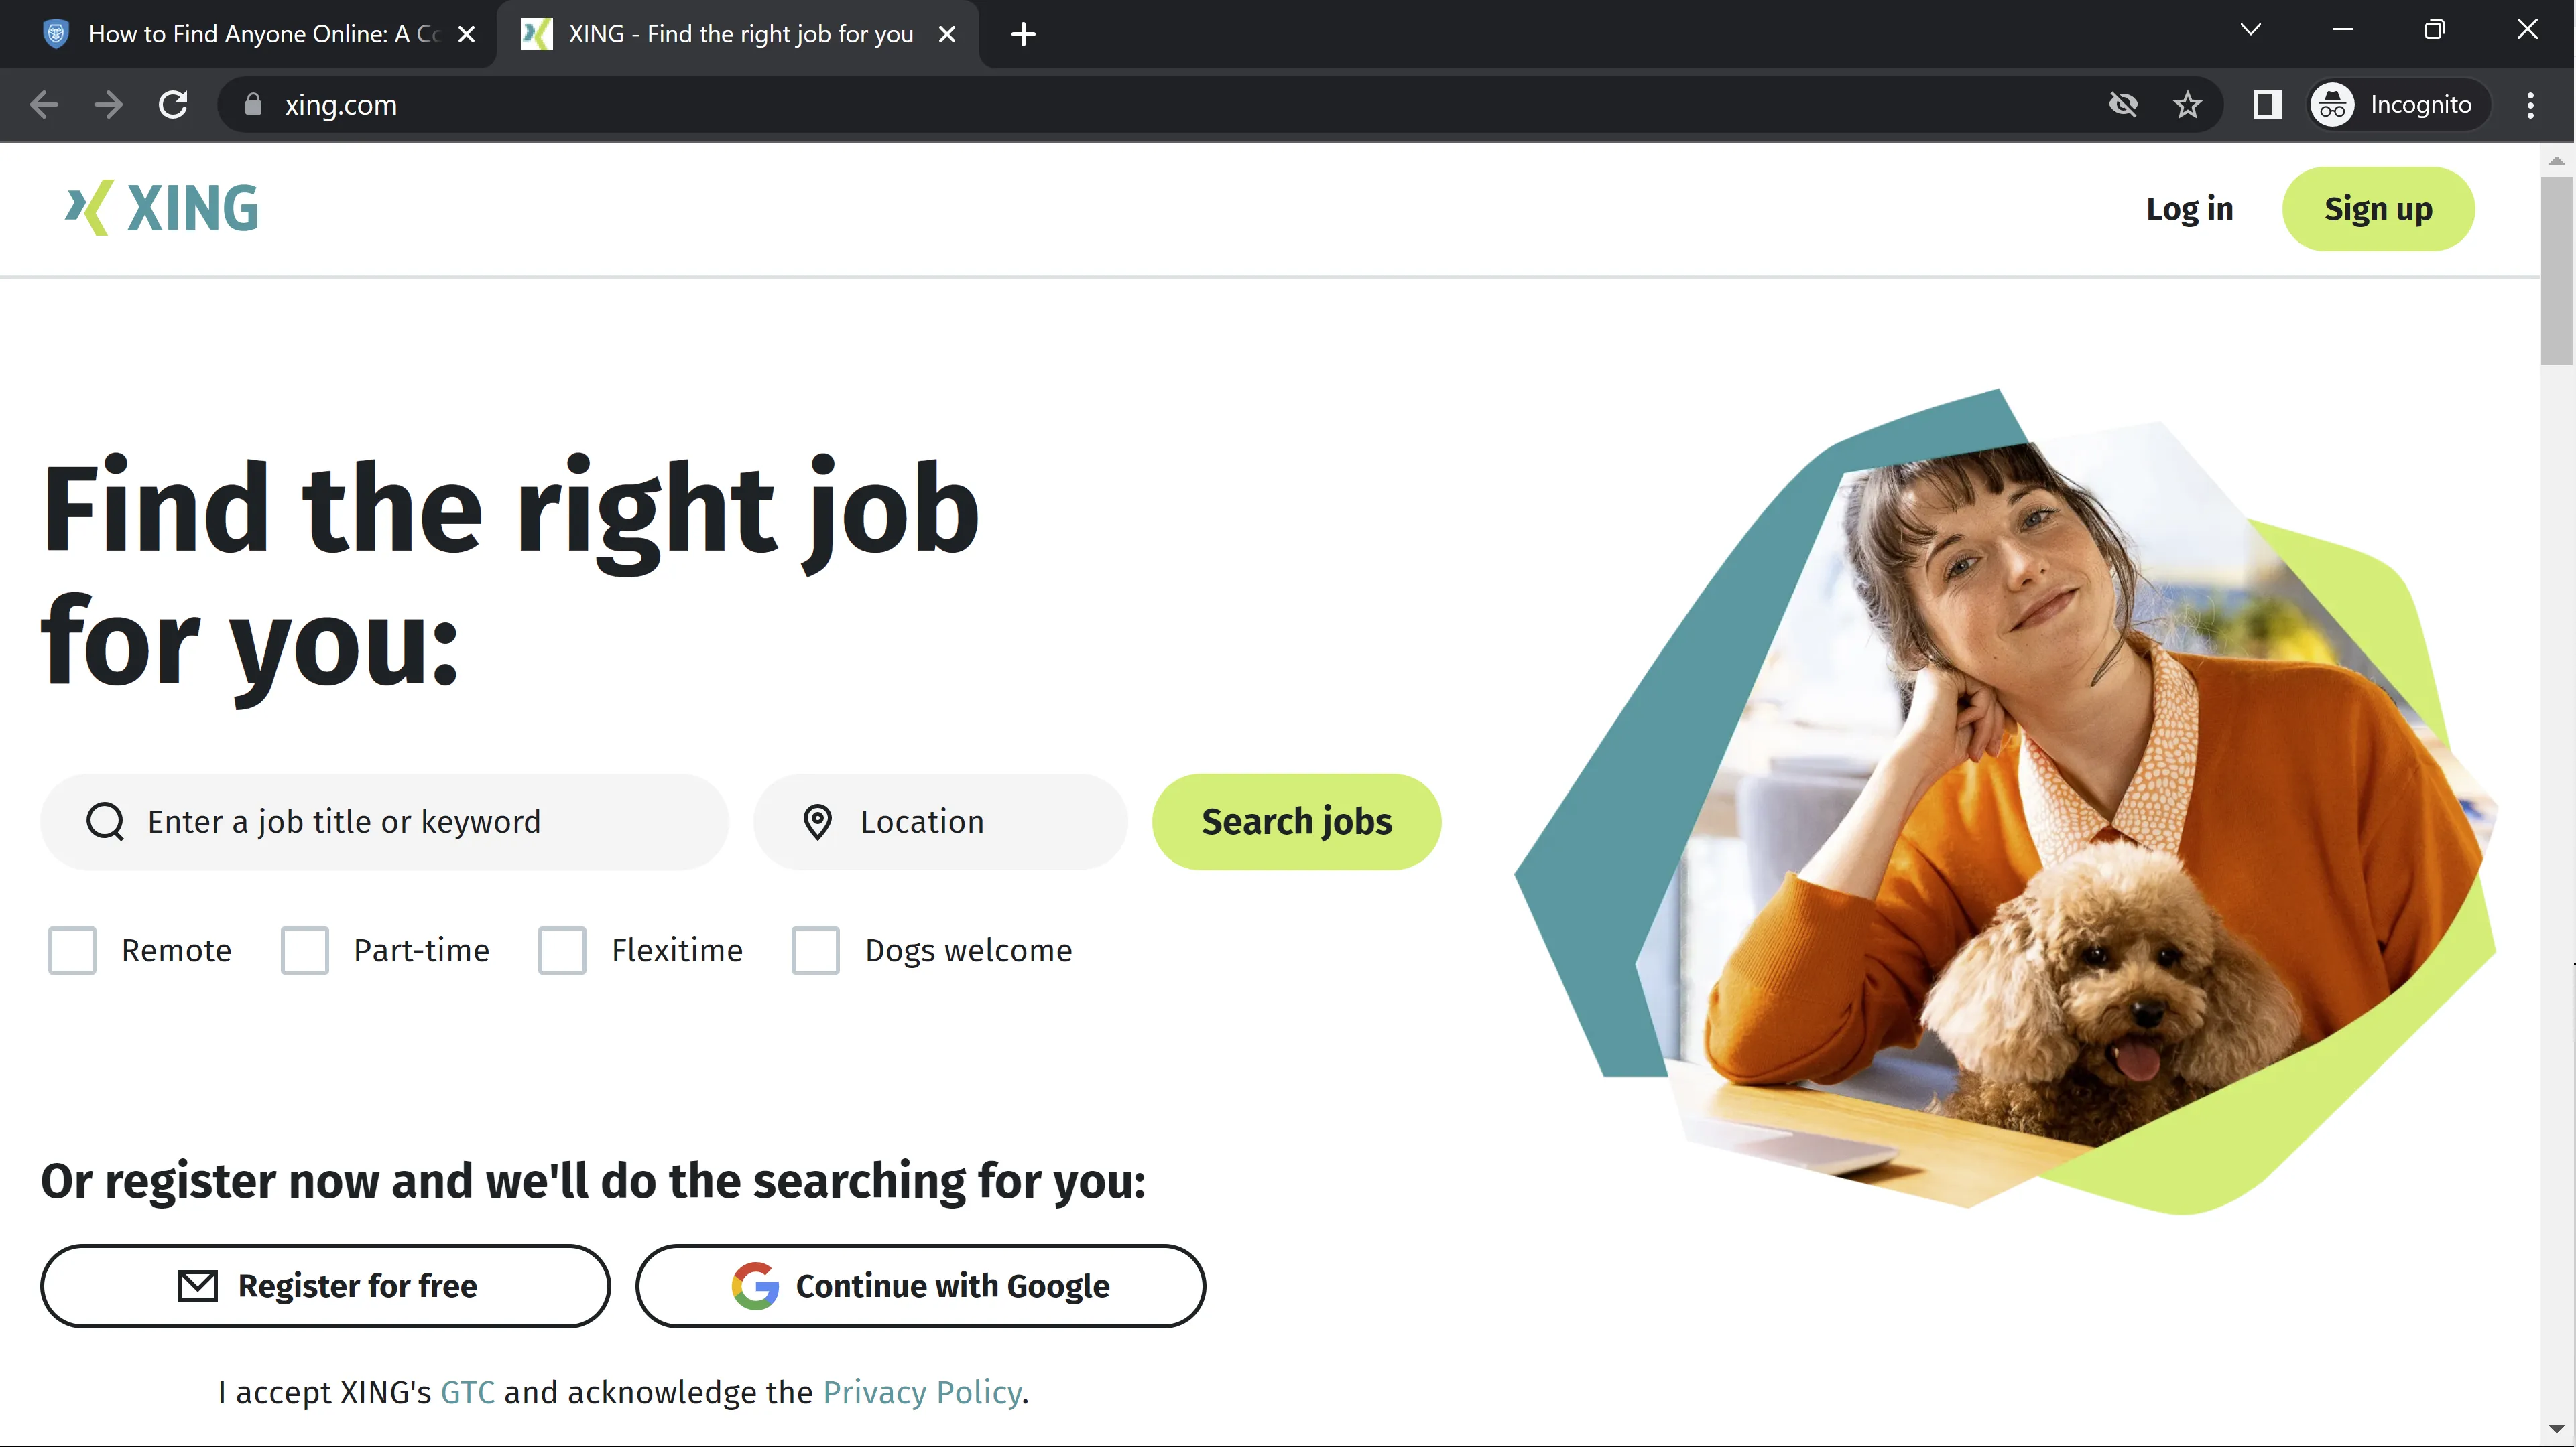Bookmark this page with the star icon

pos(2187,105)
